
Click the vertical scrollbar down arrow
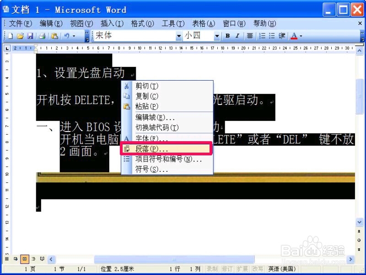[359, 222]
